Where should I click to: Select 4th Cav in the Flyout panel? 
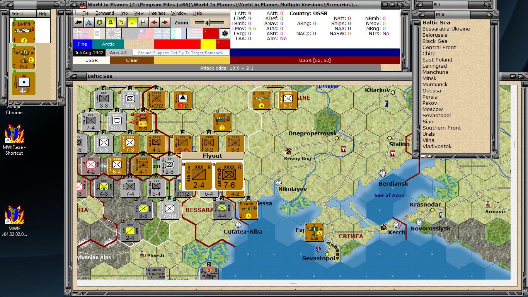coord(199,176)
